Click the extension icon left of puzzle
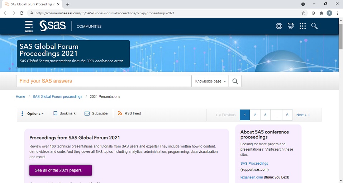This screenshot has height=183, width=343. tap(313, 13)
